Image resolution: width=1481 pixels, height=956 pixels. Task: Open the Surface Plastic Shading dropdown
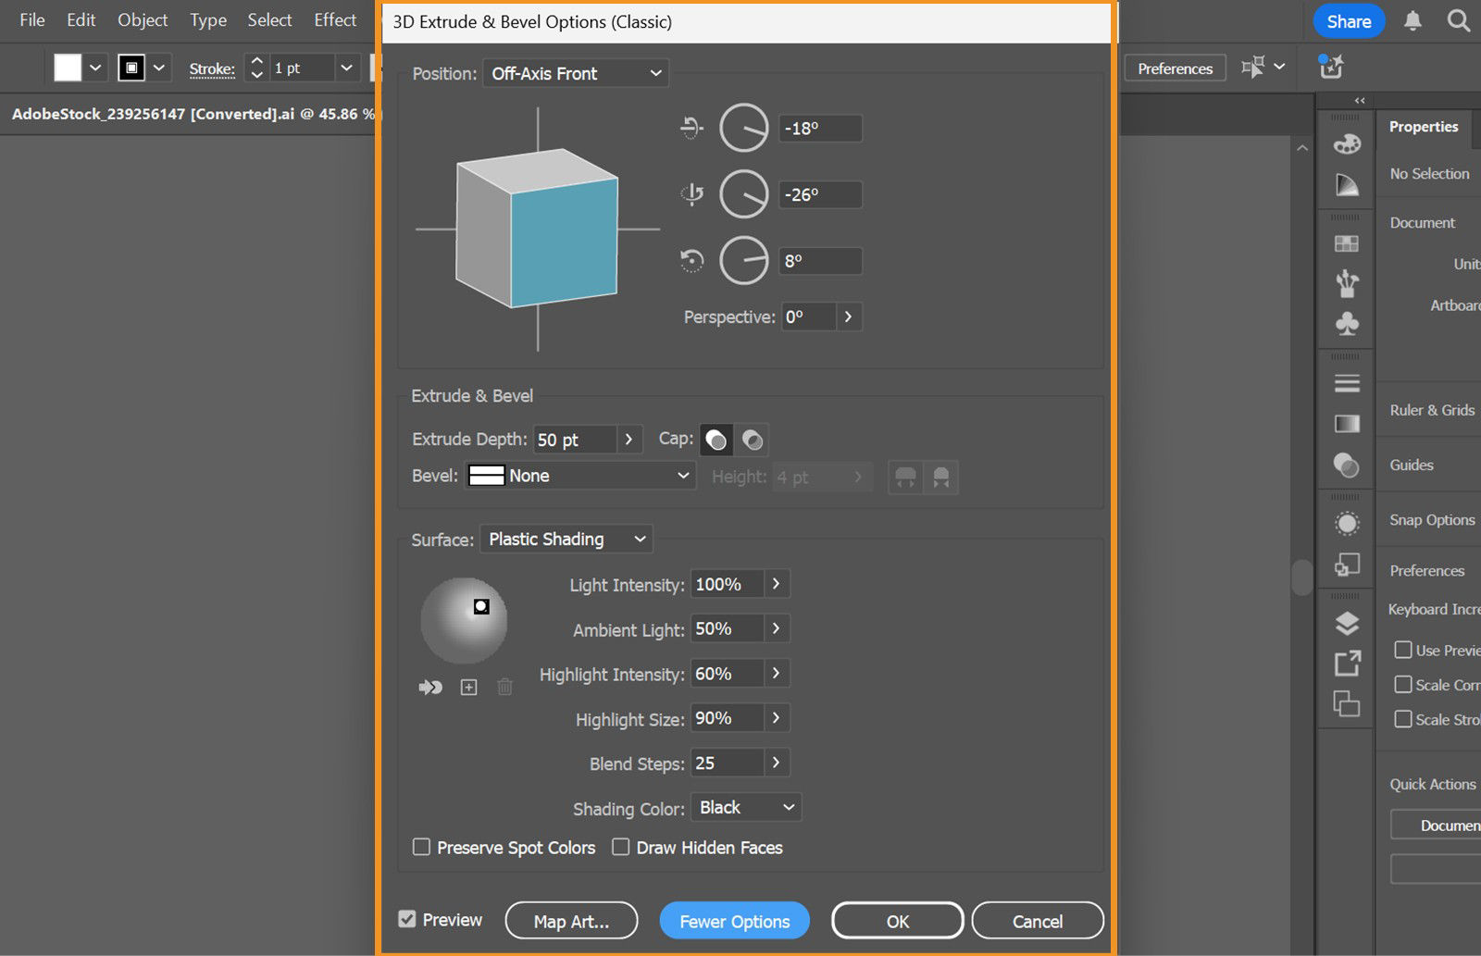pos(566,539)
